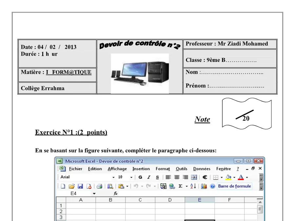Viewport: 295px width, 221px height.
Task: Click the fx Insert Function icon
Action: pyautogui.click(x=115, y=193)
